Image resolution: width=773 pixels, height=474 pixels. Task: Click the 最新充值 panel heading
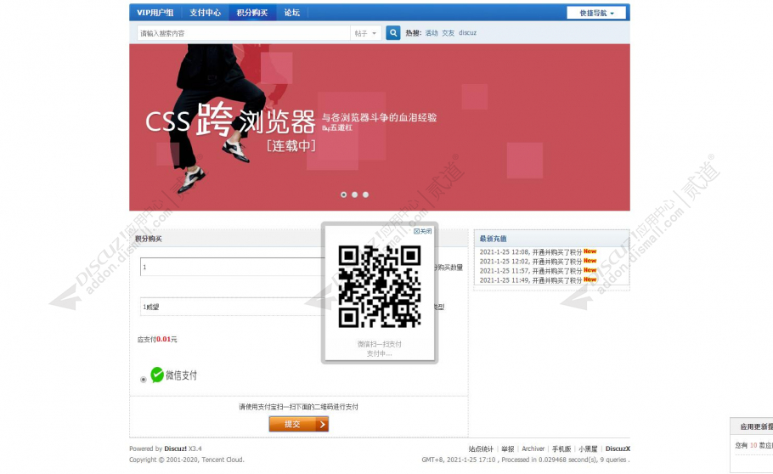(x=493, y=239)
